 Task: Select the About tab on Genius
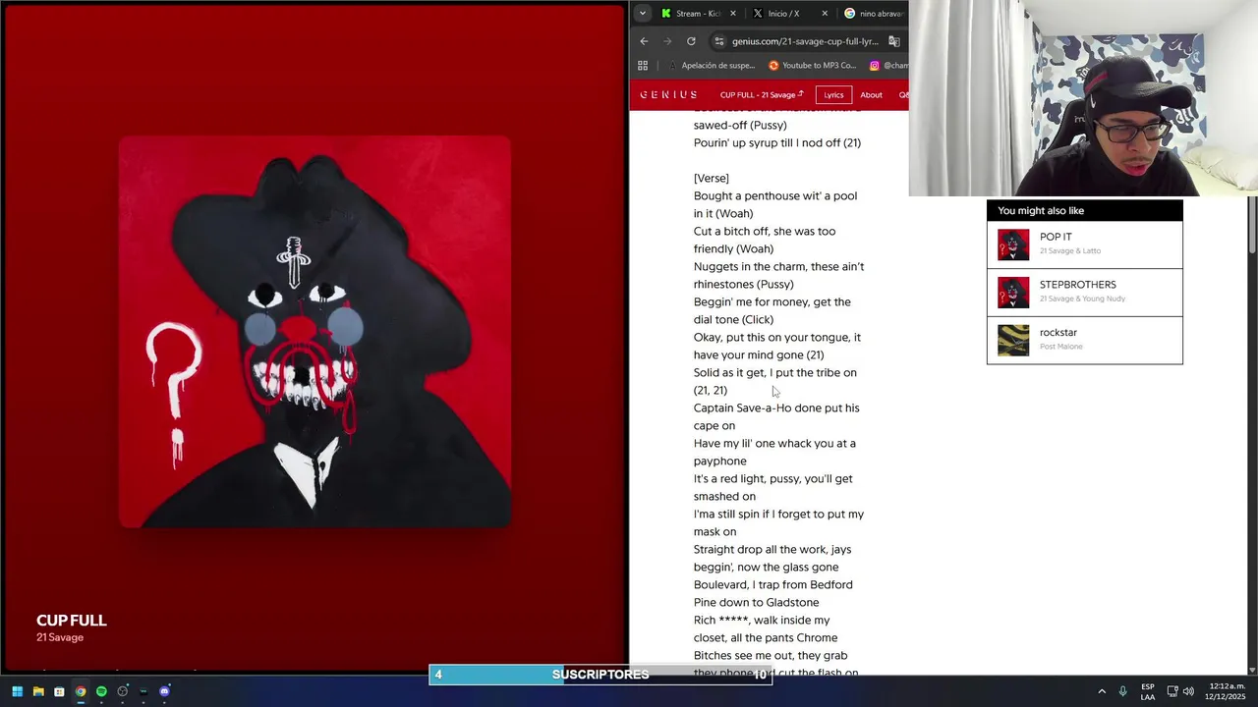pos(872,95)
